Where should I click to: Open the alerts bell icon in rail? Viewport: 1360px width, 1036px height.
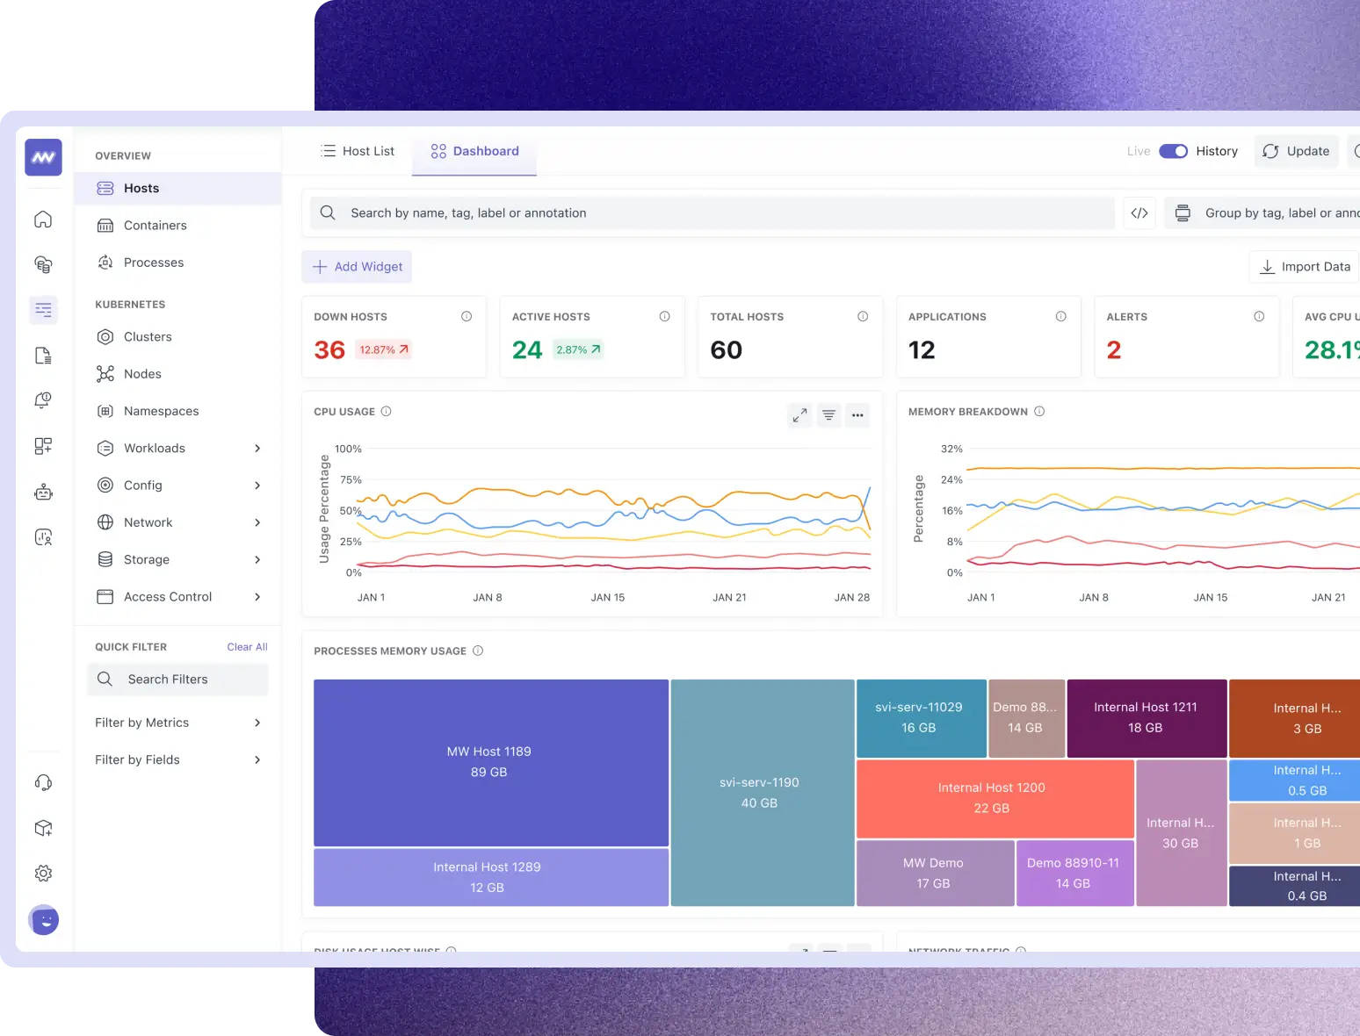tap(43, 400)
